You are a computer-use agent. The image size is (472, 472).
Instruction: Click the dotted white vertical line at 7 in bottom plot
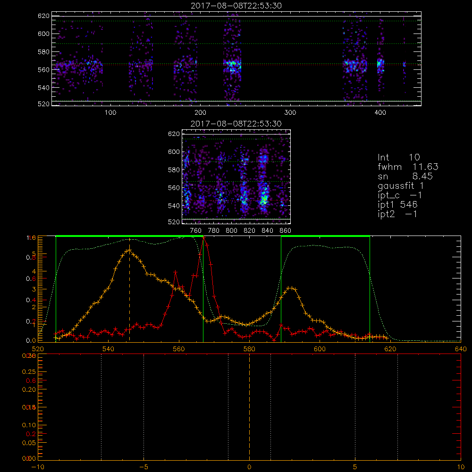(x=397, y=406)
